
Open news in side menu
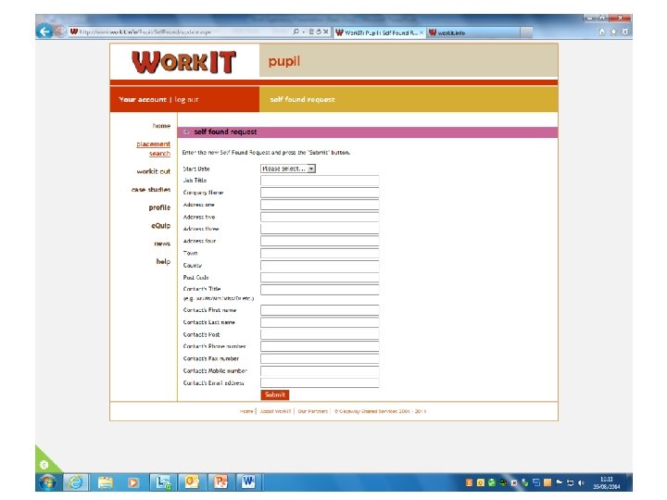click(162, 244)
